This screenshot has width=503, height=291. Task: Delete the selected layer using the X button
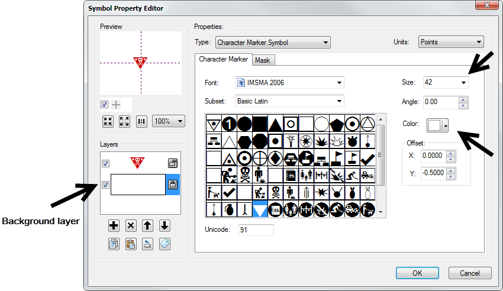[131, 226]
